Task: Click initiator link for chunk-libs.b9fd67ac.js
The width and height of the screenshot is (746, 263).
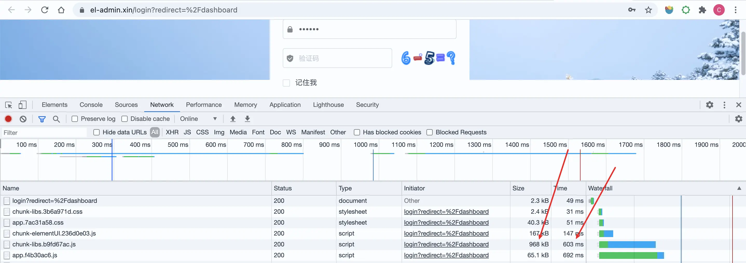Action: point(446,244)
